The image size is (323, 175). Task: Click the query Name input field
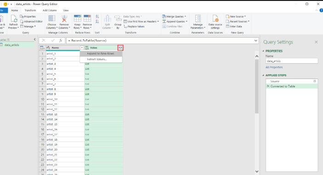(291, 61)
